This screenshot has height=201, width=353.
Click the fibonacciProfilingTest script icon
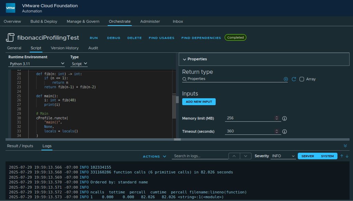coord(10,37)
